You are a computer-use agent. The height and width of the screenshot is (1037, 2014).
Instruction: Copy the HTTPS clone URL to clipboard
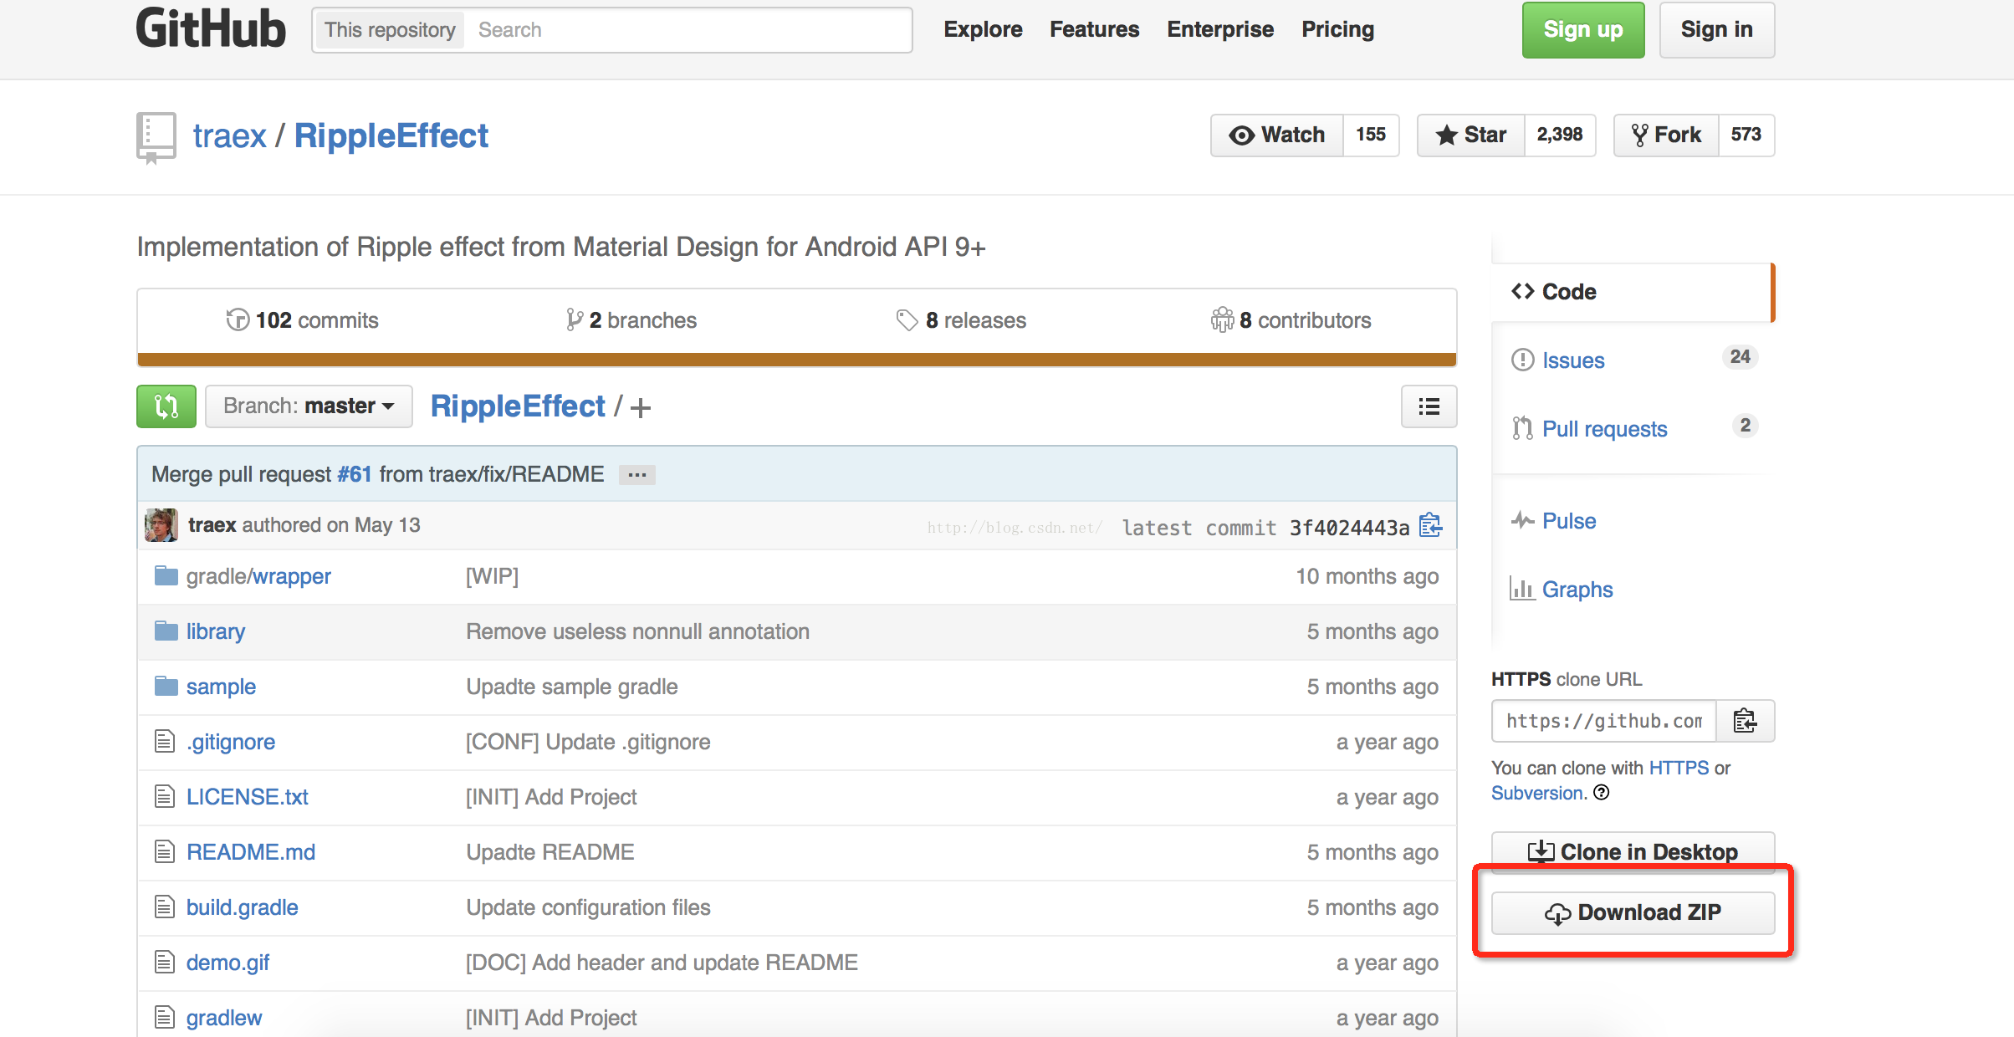1745,721
